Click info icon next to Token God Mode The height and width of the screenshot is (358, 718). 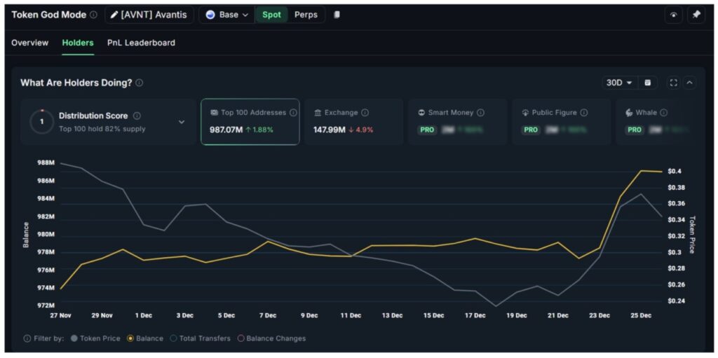click(93, 15)
